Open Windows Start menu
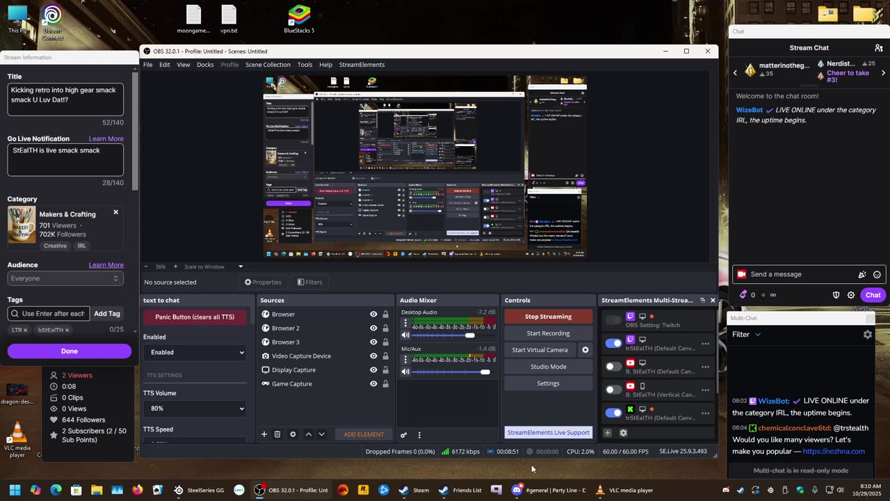 [x=15, y=490]
